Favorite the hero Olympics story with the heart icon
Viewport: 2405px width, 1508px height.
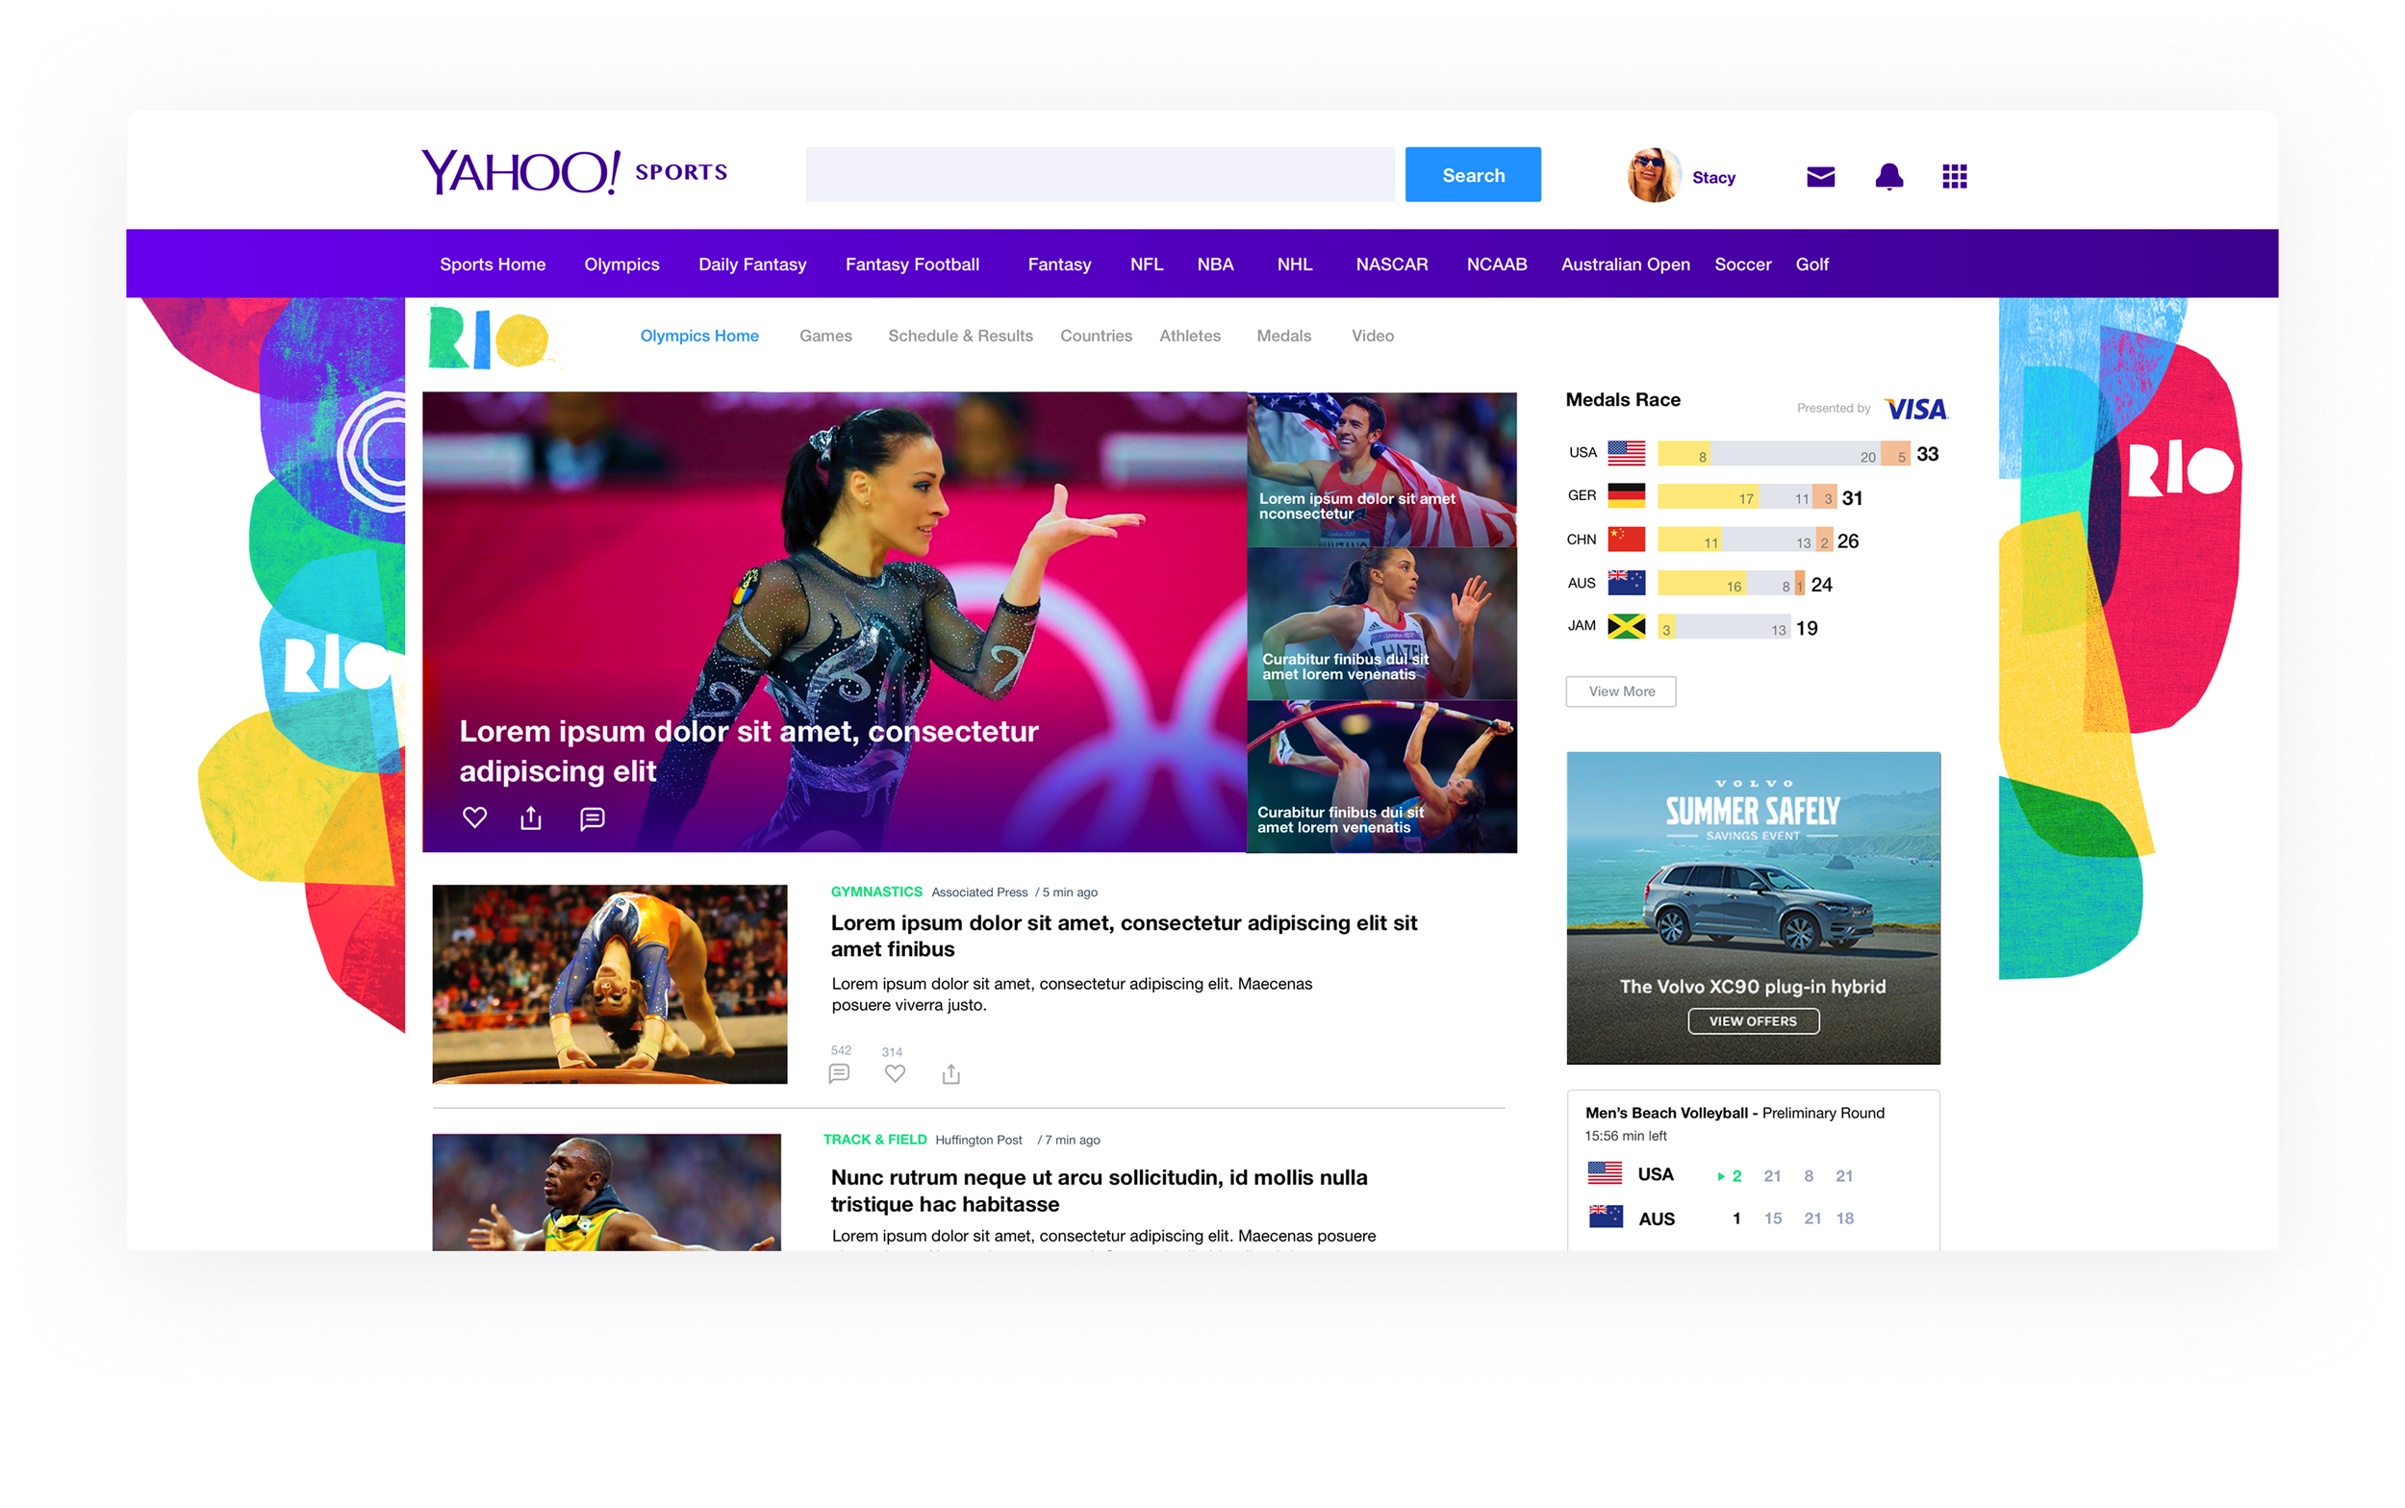(x=476, y=817)
